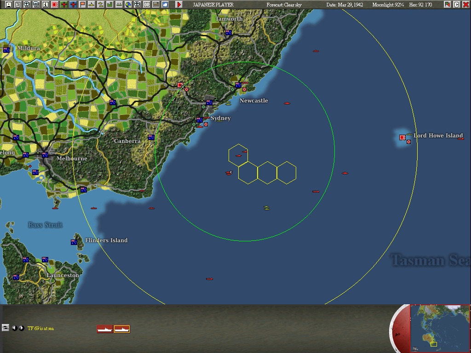Click the 'Newcastle' map label
The width and height of the screenshot is (471, 353).
click(x=253, y=101)
